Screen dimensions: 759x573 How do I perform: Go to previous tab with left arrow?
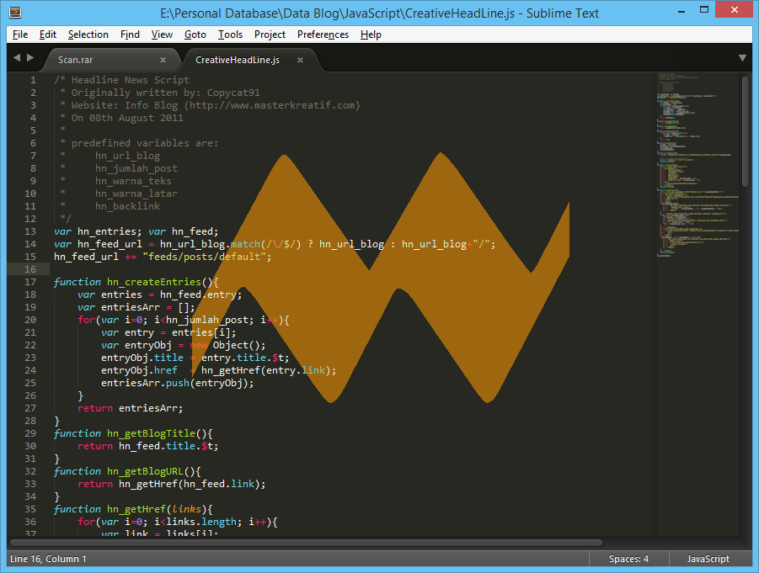[x=17, y=57]
